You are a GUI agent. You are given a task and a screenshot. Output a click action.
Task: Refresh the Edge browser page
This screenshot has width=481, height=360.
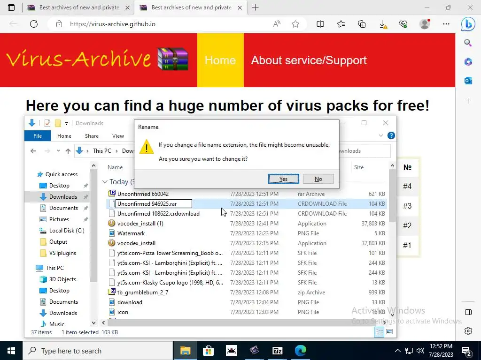[34, 24]
